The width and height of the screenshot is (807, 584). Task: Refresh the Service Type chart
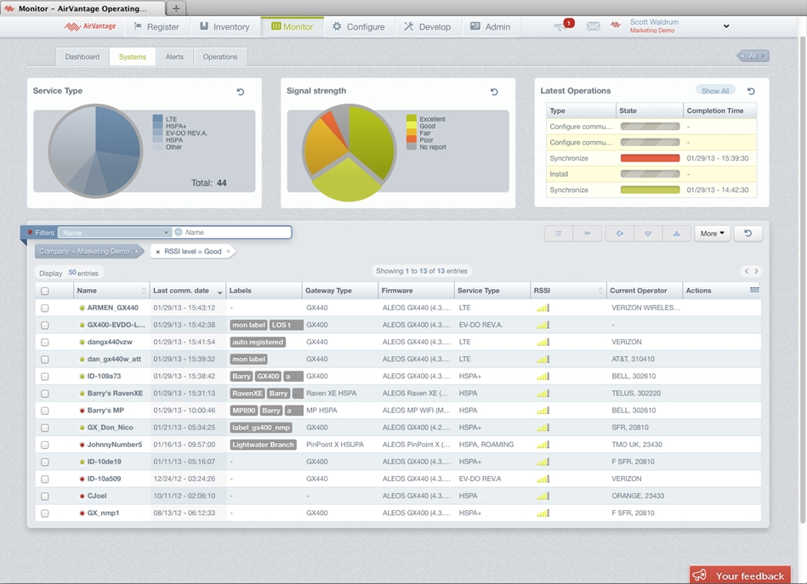tap(241, 92)
